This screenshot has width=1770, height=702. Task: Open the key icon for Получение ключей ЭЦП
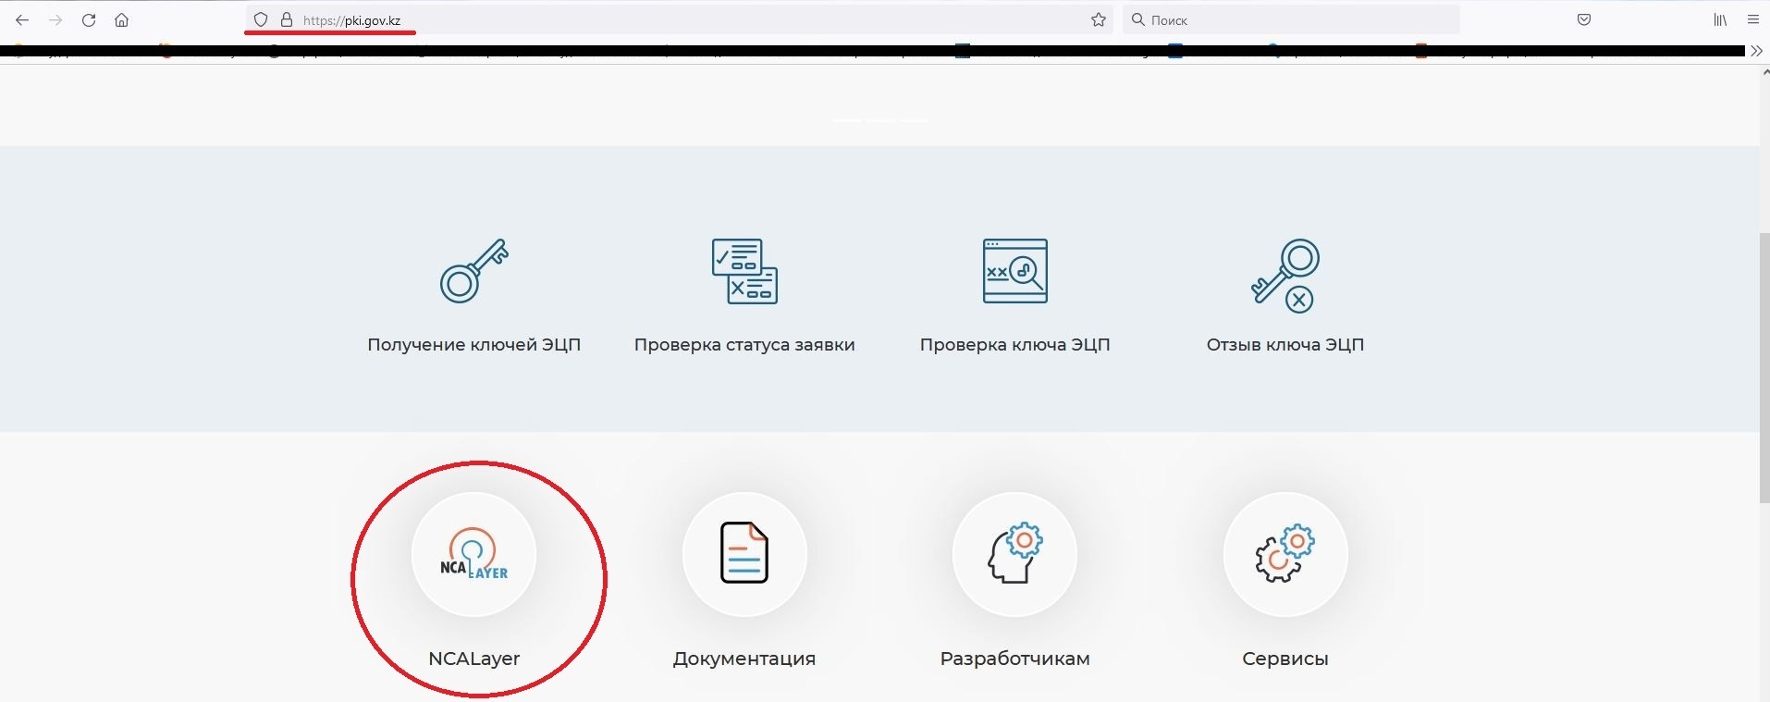pos(474,270)
